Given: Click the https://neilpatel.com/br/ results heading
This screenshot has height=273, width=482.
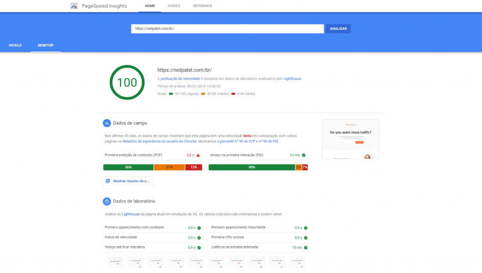Looking at the screenshot, I should tap(185, 70).
